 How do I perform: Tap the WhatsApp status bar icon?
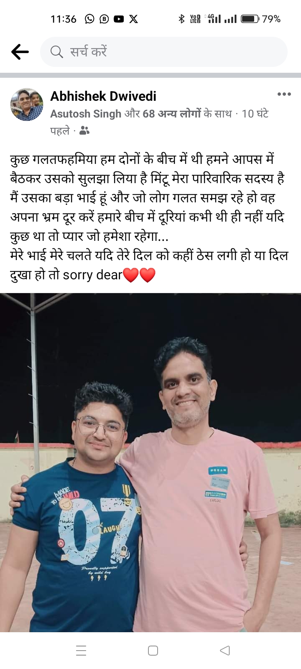89,19
